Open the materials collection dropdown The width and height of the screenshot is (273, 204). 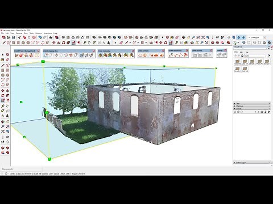255,56
